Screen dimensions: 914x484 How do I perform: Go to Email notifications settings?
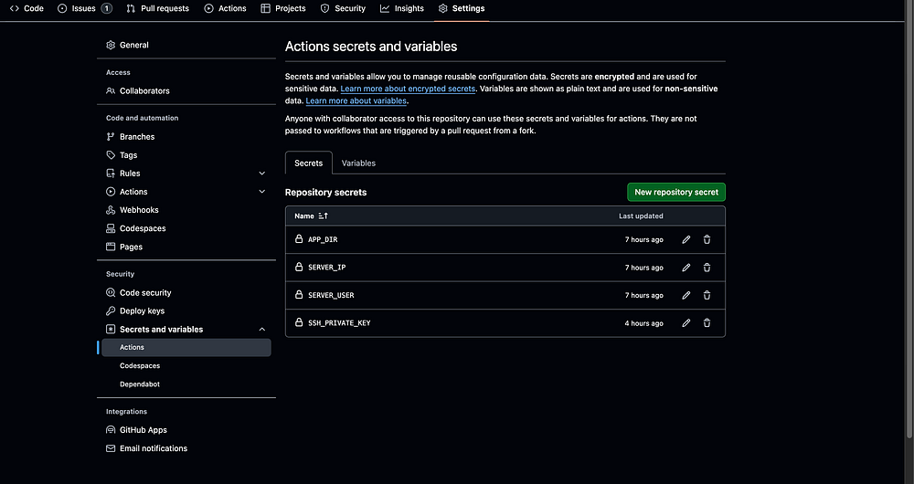pyautogui.click(x=154, y=448)
